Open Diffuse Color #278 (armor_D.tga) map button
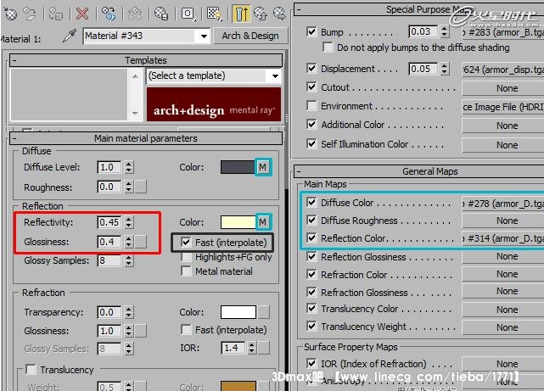Viewport: 544px width, 391px height. point(502,204)
